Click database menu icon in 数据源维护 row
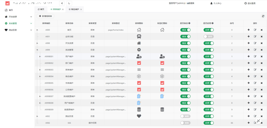The height and width of the screenshot is (128, 267). coord(139,109)
